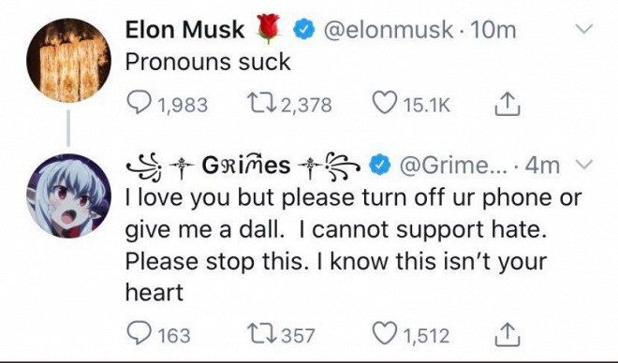This screenshot has height=363, width=618.
Task: Click Elon Musk's blue verified badge
Action: (304, 29)
